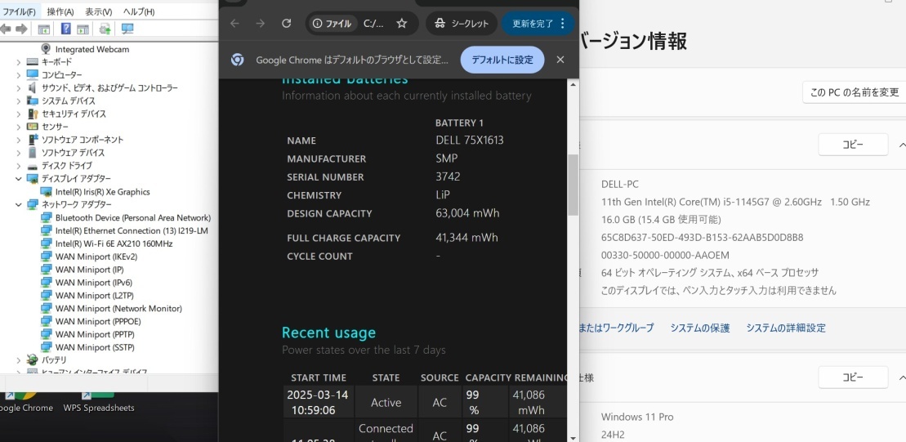The height and width of the screenshot is (442, 906).
Task: Toggle the console tree toolbar icon
Action: coord(44,29)
